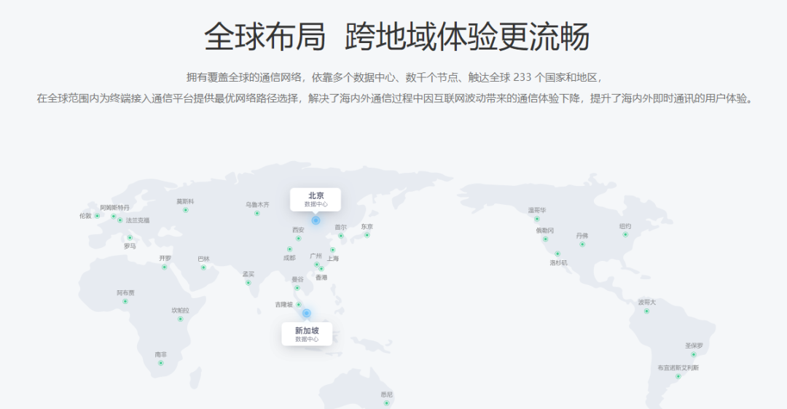Click the 纽约 green node dot
The image size is (787, 409).
(x=625, y=235)
